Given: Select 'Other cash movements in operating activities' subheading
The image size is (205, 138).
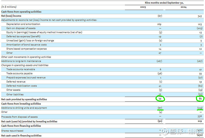Looking at the screenshot, I should tap(26, 57).
